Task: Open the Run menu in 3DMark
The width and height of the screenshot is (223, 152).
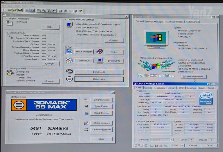Action: (17, 6)
